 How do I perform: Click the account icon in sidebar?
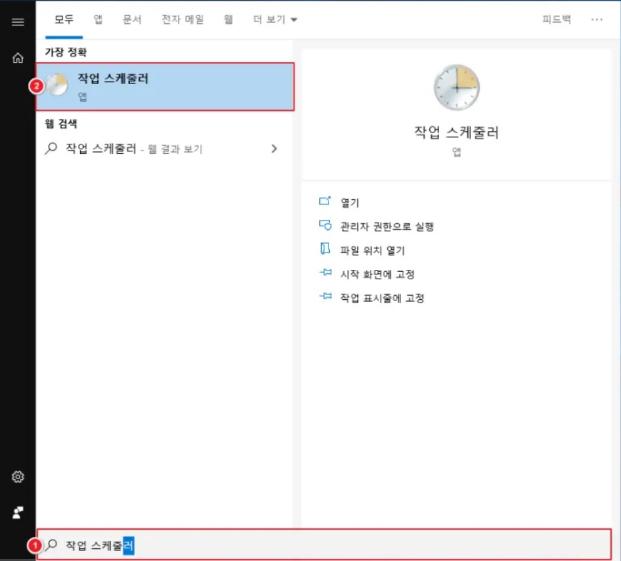17,512
